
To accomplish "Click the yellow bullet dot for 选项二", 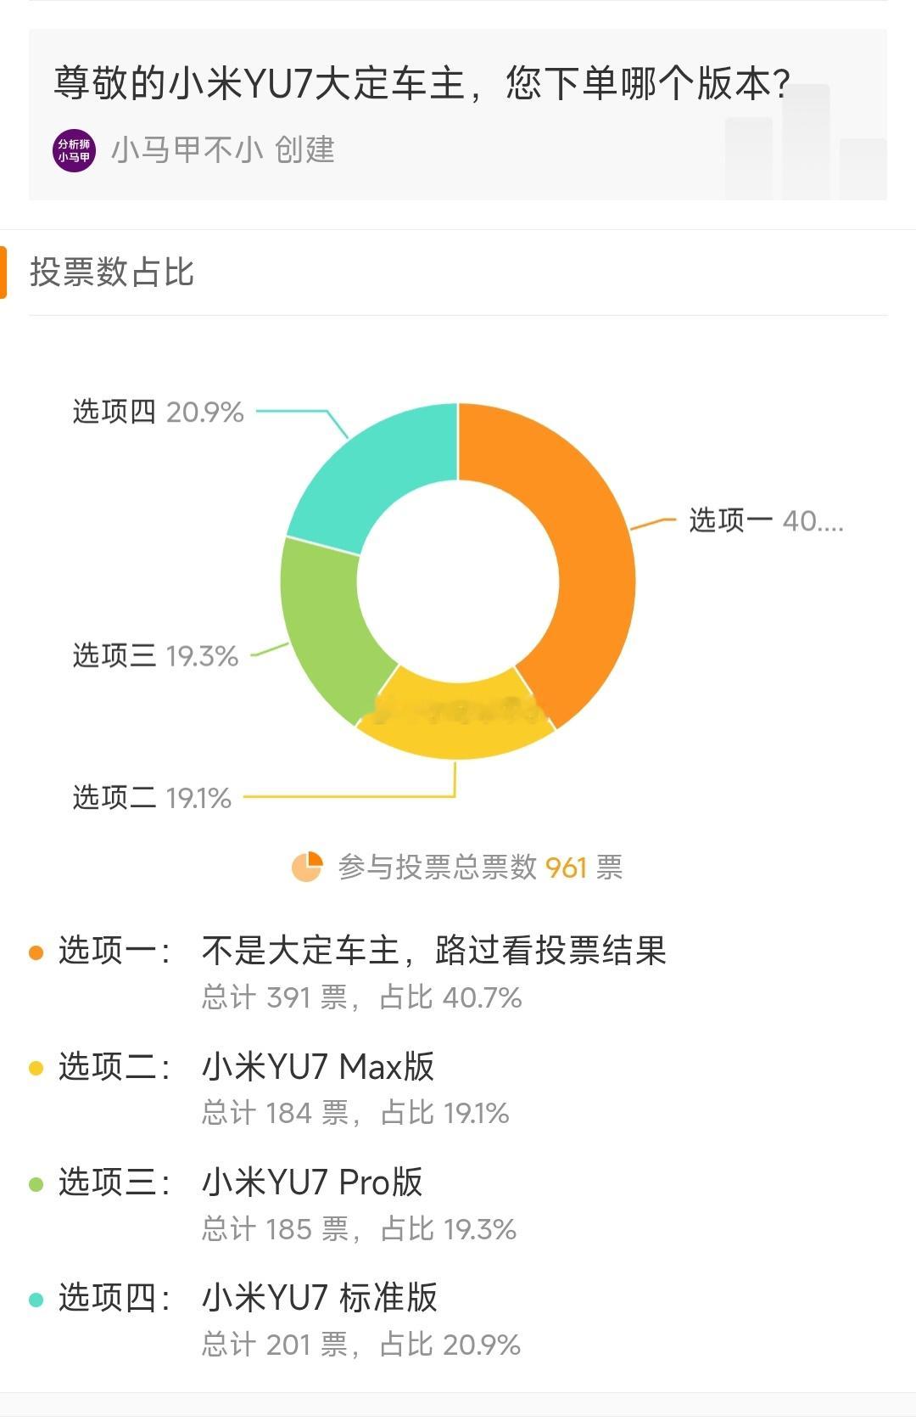I will (36, 1068).
